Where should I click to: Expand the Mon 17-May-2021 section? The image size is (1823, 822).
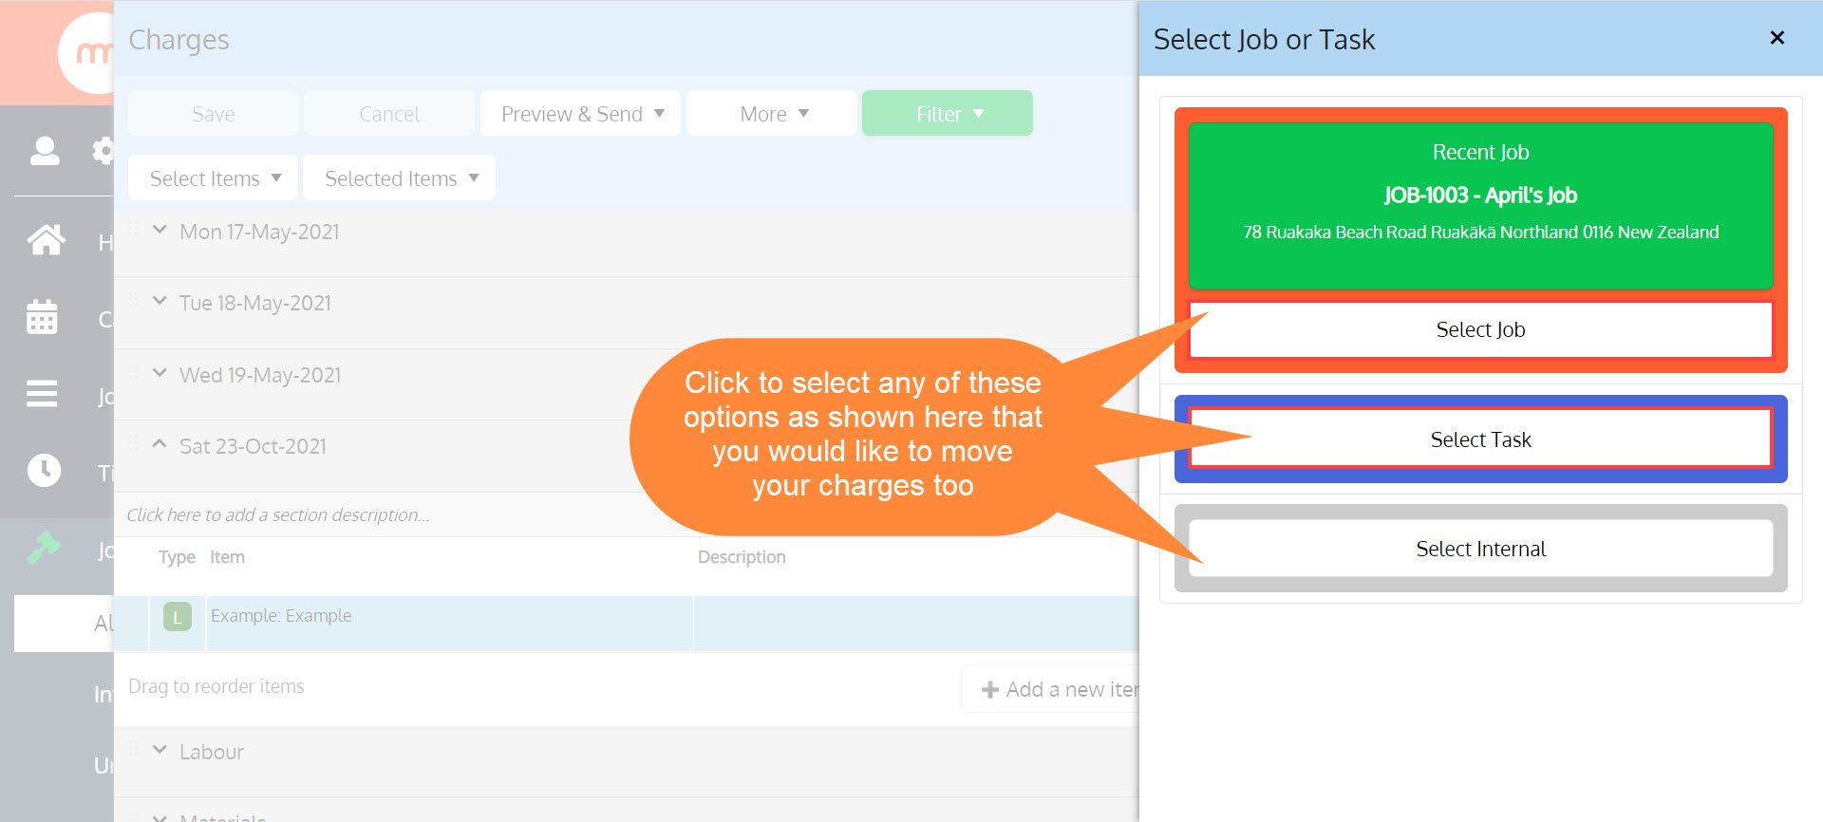point(160,230)
